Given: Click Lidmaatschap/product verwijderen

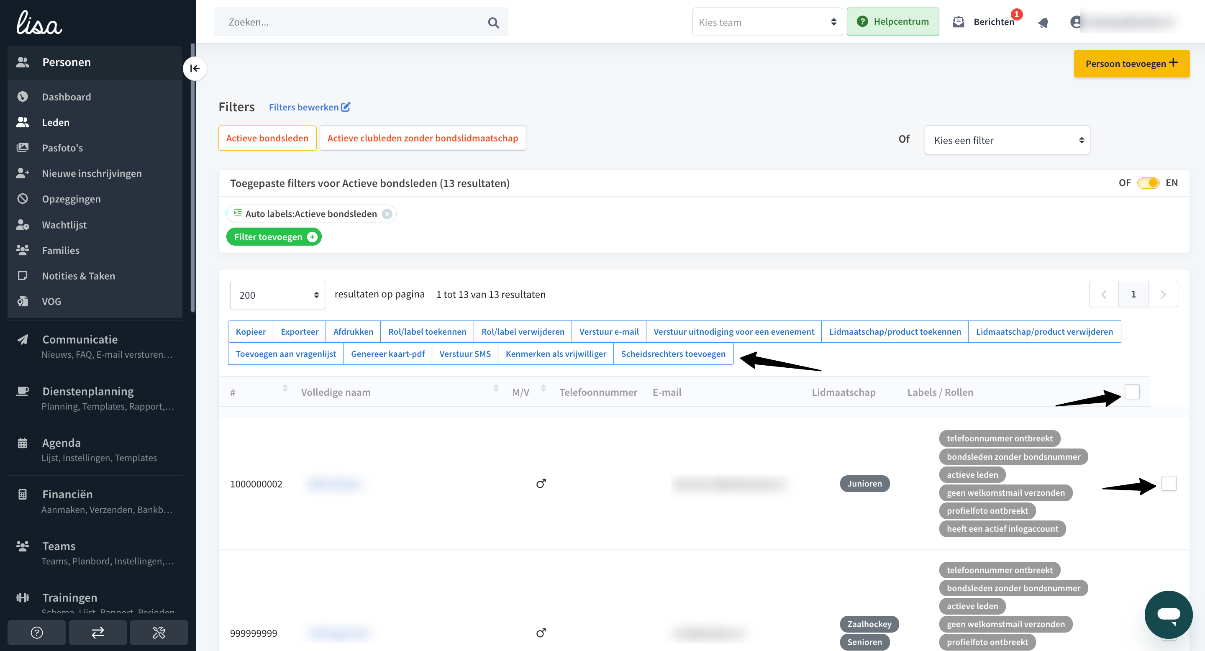Looking at the screenshot, I should (x=1045, y=332).
